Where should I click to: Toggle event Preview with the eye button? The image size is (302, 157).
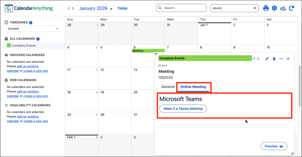(x=274, y=146)
